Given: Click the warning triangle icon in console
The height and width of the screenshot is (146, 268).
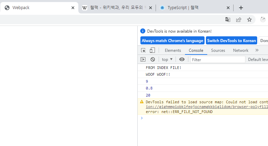Looking at the screenshot, I should pos(142,102).
